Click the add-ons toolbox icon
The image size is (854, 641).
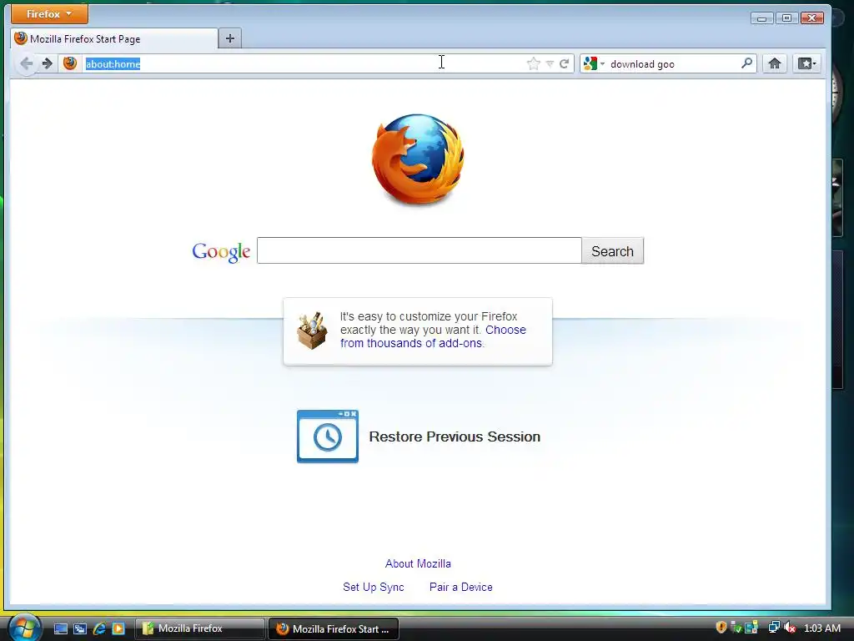point(312,331)
